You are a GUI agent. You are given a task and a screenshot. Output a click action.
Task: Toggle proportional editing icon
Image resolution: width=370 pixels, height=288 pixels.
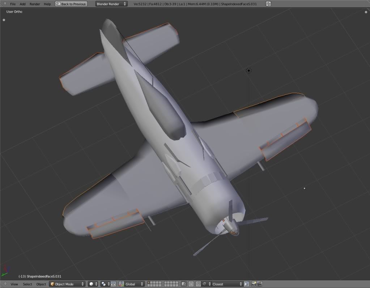(191, 284)
